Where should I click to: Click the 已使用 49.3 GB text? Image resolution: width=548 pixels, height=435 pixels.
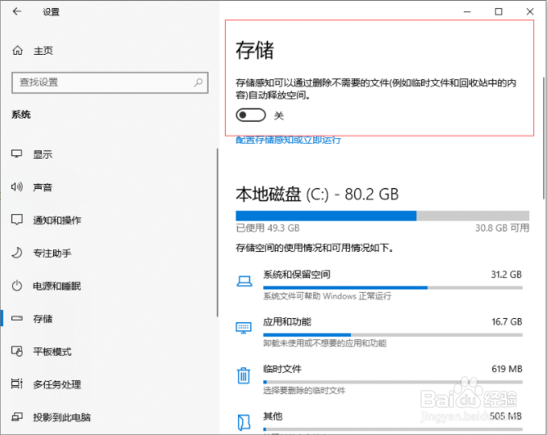[267, 228]
